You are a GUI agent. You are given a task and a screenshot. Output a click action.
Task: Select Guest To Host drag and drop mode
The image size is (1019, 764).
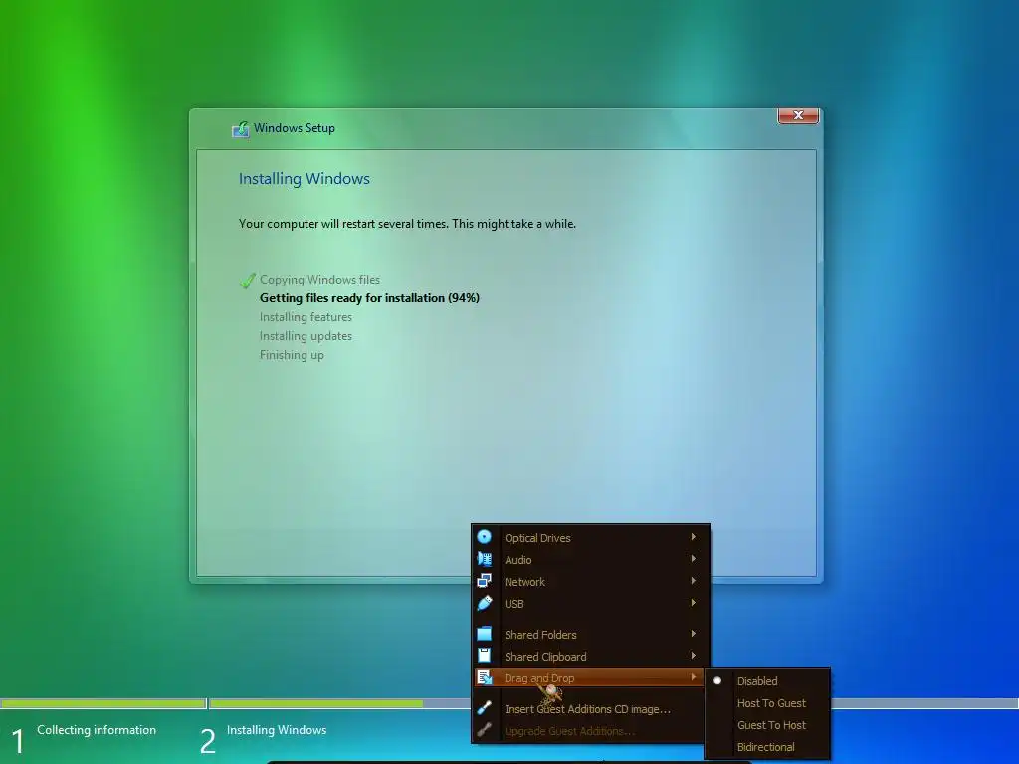click(x=767, y=725)
